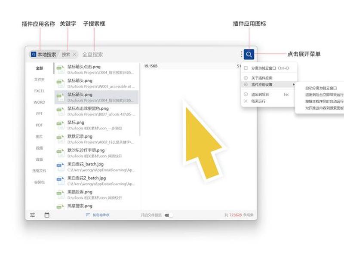Filter by 图片 category
344x258 pixels.
40,136
